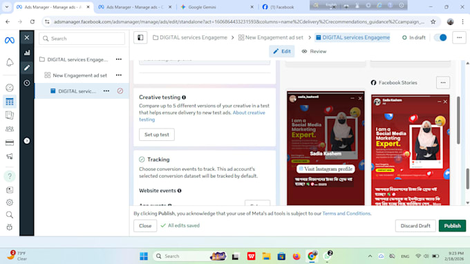Screen dimensions: 470x264
Task: Open the account overview gauge icon
Action: (10, 88)
